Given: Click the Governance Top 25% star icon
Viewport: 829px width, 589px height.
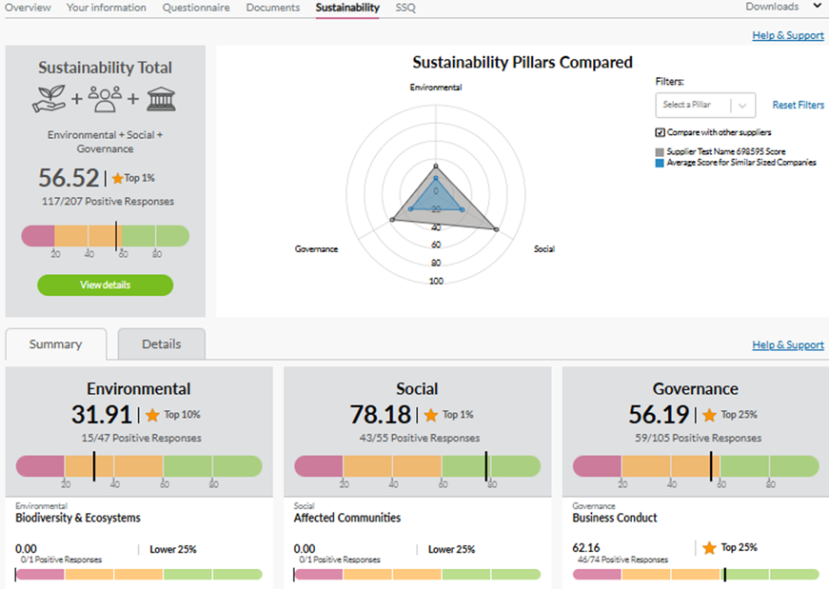Looking at the screenshot, I should (x=709, y=415).
